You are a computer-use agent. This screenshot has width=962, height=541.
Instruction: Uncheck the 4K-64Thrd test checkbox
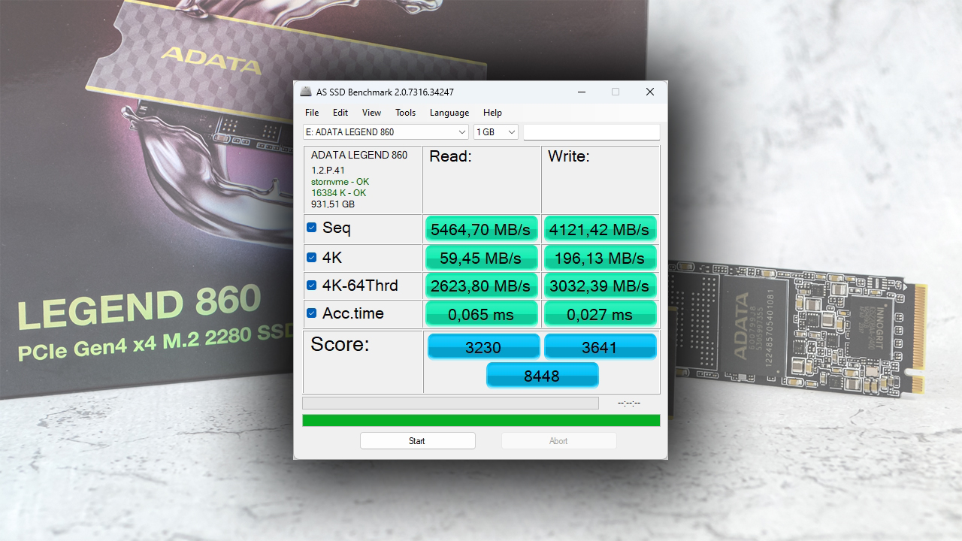[311, 286]
